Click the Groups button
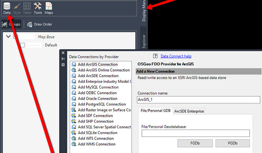This screenshot has height=153, width=262. [11, 24]
